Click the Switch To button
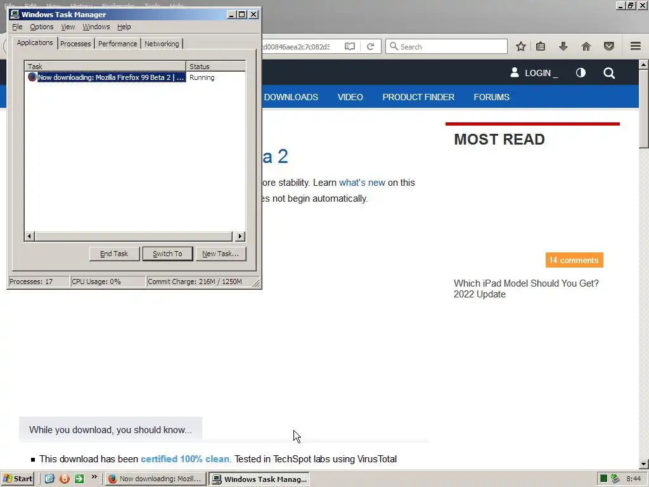The height and width of the screenshot is (487, 649). [x=167, y=254]
